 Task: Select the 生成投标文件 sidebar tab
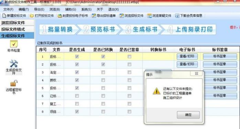17,36
